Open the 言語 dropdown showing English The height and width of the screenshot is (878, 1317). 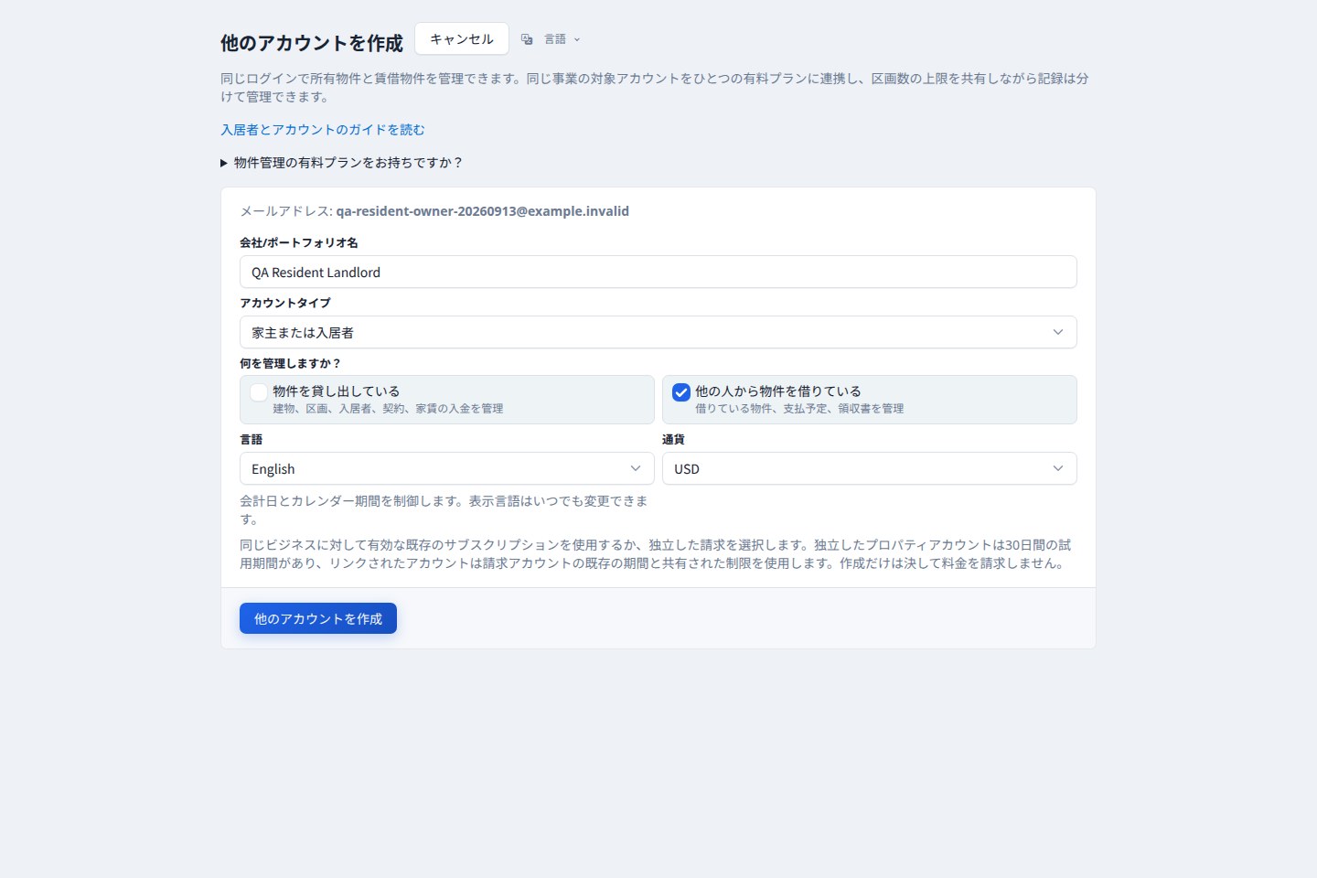pos(447,468)
